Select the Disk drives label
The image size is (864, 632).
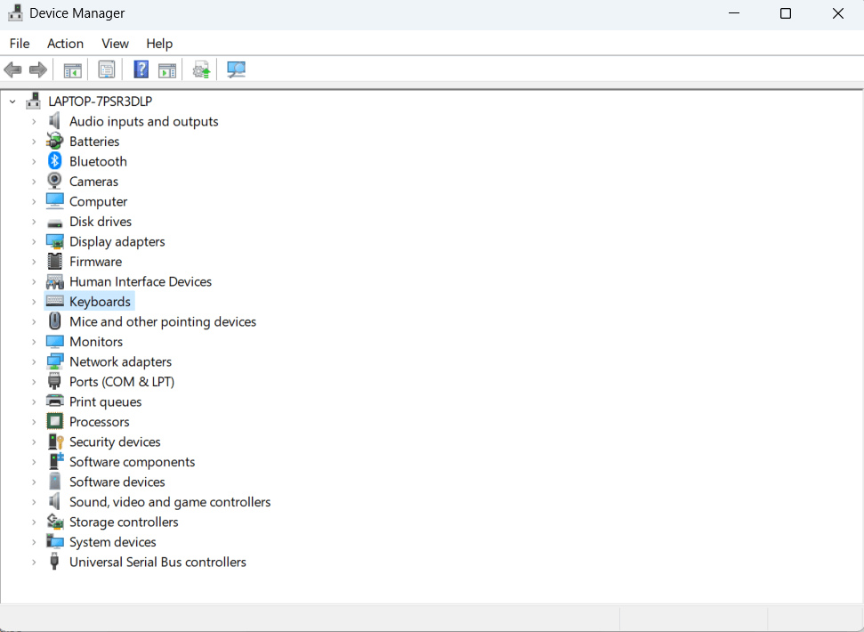click(x=101, y=222)
